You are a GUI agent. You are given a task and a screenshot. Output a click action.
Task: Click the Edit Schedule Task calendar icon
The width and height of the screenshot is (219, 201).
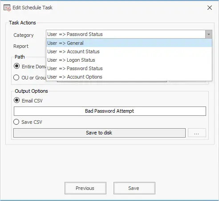(x=7, y=8)
